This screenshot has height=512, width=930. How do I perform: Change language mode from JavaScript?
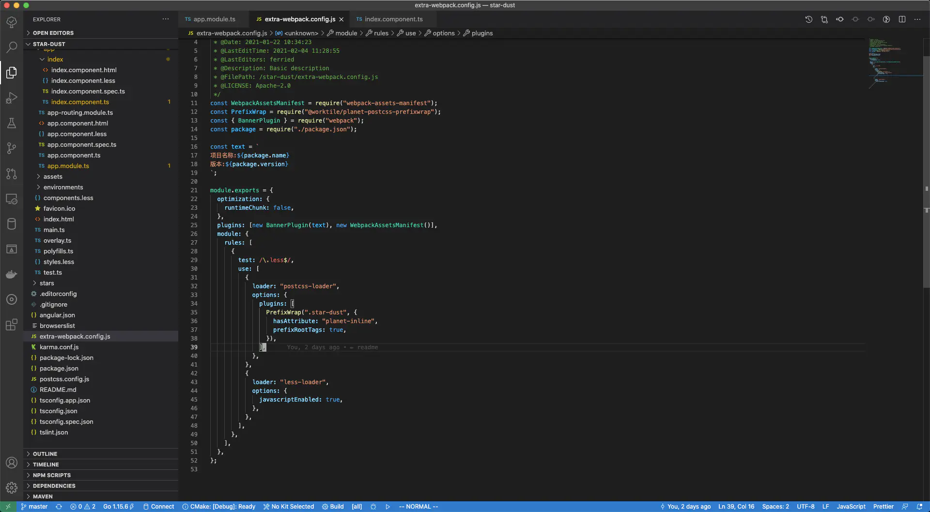(x=851, y=507)
